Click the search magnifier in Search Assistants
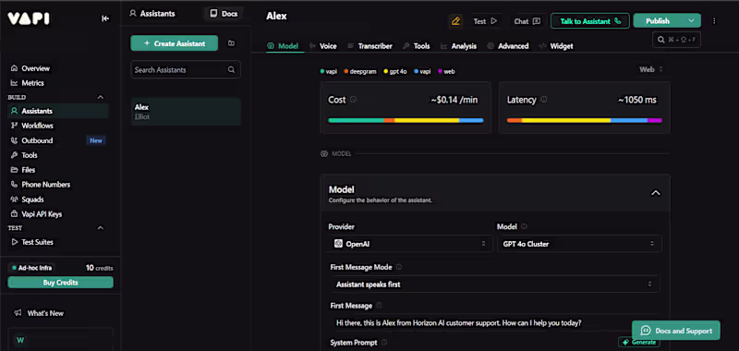Viewport: 739px width, 351px height. pos(232,69)
